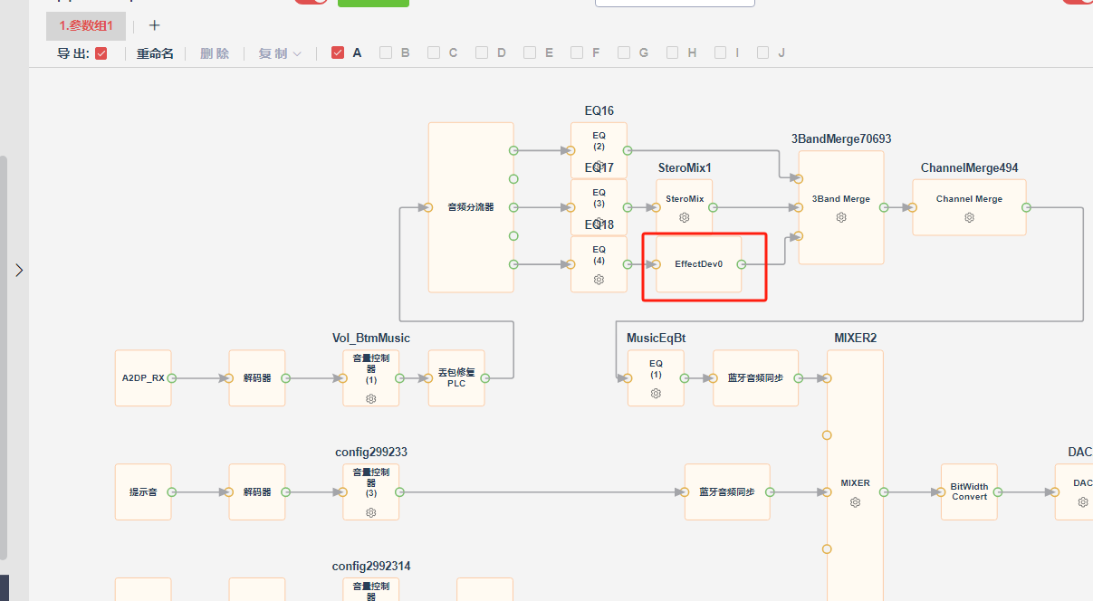Open the 复制 copy dropdown
This screenshot has width=1093, height=601.
tap(280, 53)
